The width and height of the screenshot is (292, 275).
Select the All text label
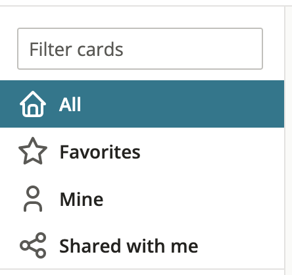(x=70, y=104)
